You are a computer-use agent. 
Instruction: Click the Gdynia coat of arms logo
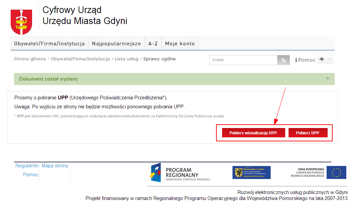(21, 22)
